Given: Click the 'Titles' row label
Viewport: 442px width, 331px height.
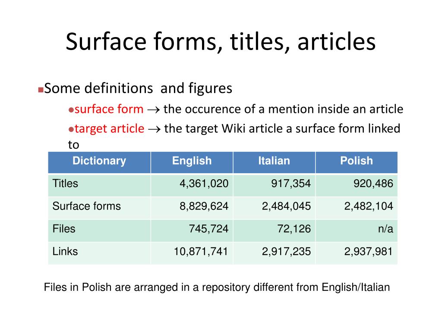Looking at the screenshot, I should 65,184.
